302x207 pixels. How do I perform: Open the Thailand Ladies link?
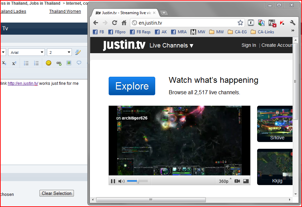coord(13,11)
